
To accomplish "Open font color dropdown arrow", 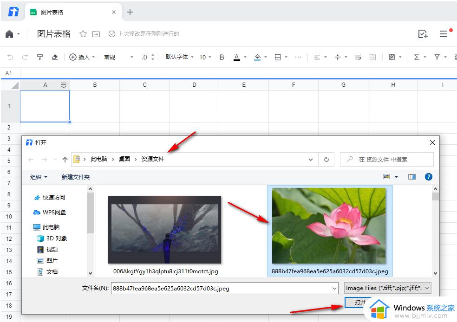I will click(245, 57).
